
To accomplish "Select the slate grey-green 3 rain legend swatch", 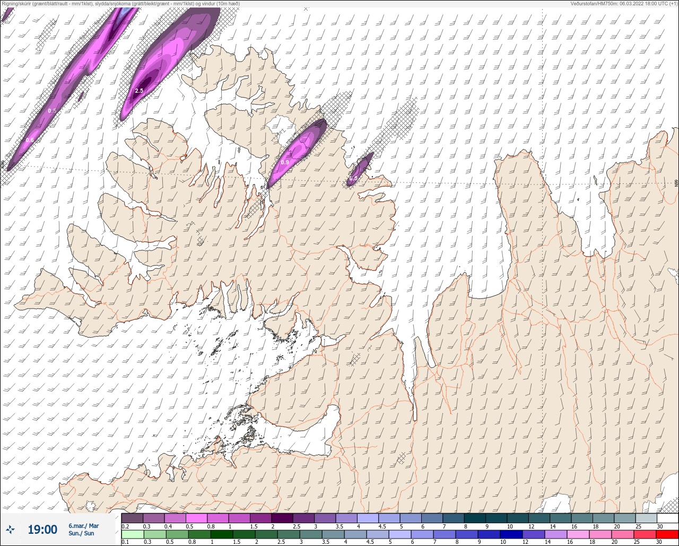I will coord(310,534).
